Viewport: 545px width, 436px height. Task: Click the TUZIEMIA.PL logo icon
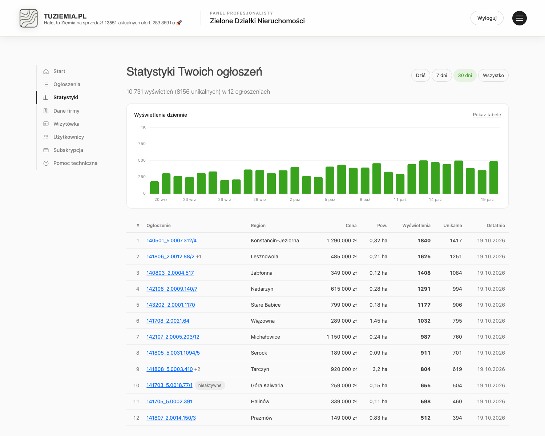[x=28, y=18]
